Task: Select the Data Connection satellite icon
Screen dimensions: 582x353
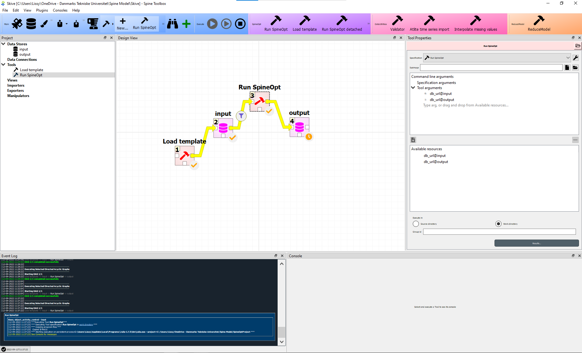Action: (17, 24)
